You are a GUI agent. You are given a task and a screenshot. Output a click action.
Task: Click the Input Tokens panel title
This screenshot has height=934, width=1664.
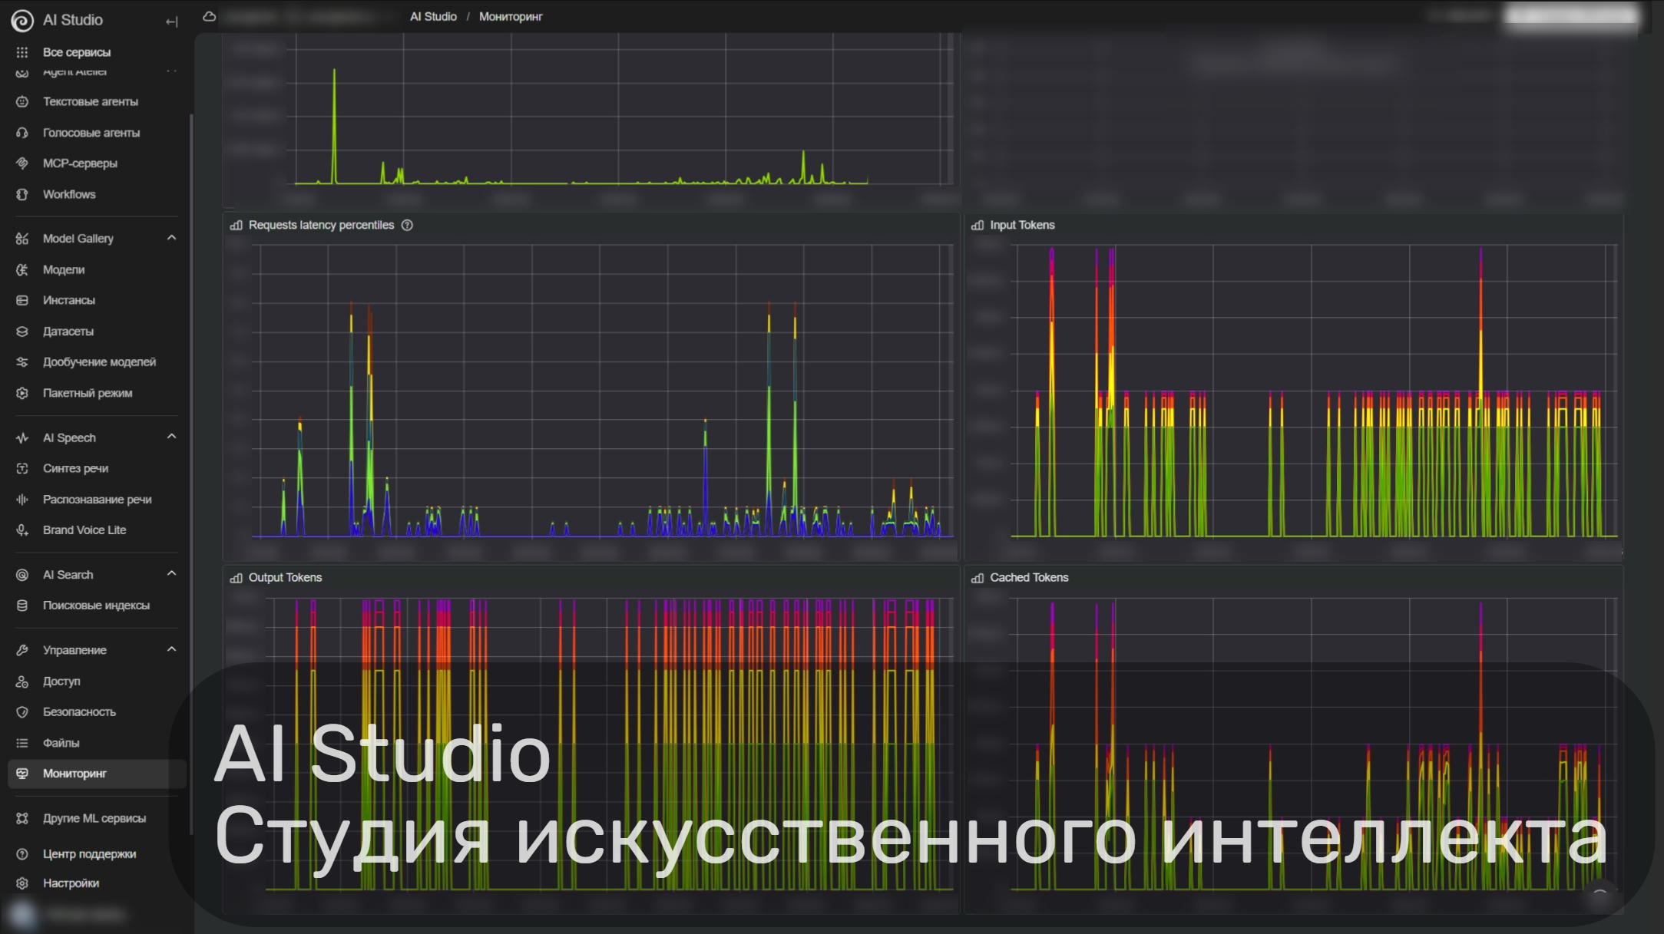coord(1022,225)
